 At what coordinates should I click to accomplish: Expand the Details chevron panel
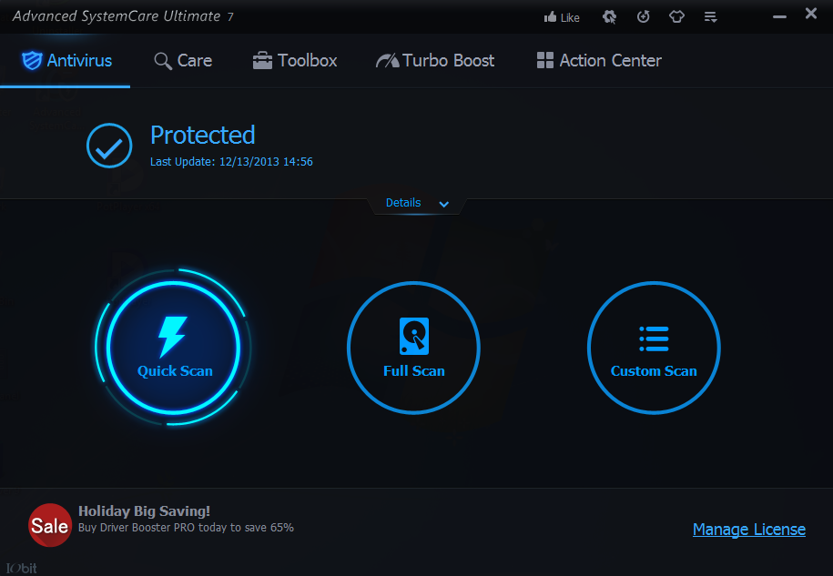[x=418, y=203]
